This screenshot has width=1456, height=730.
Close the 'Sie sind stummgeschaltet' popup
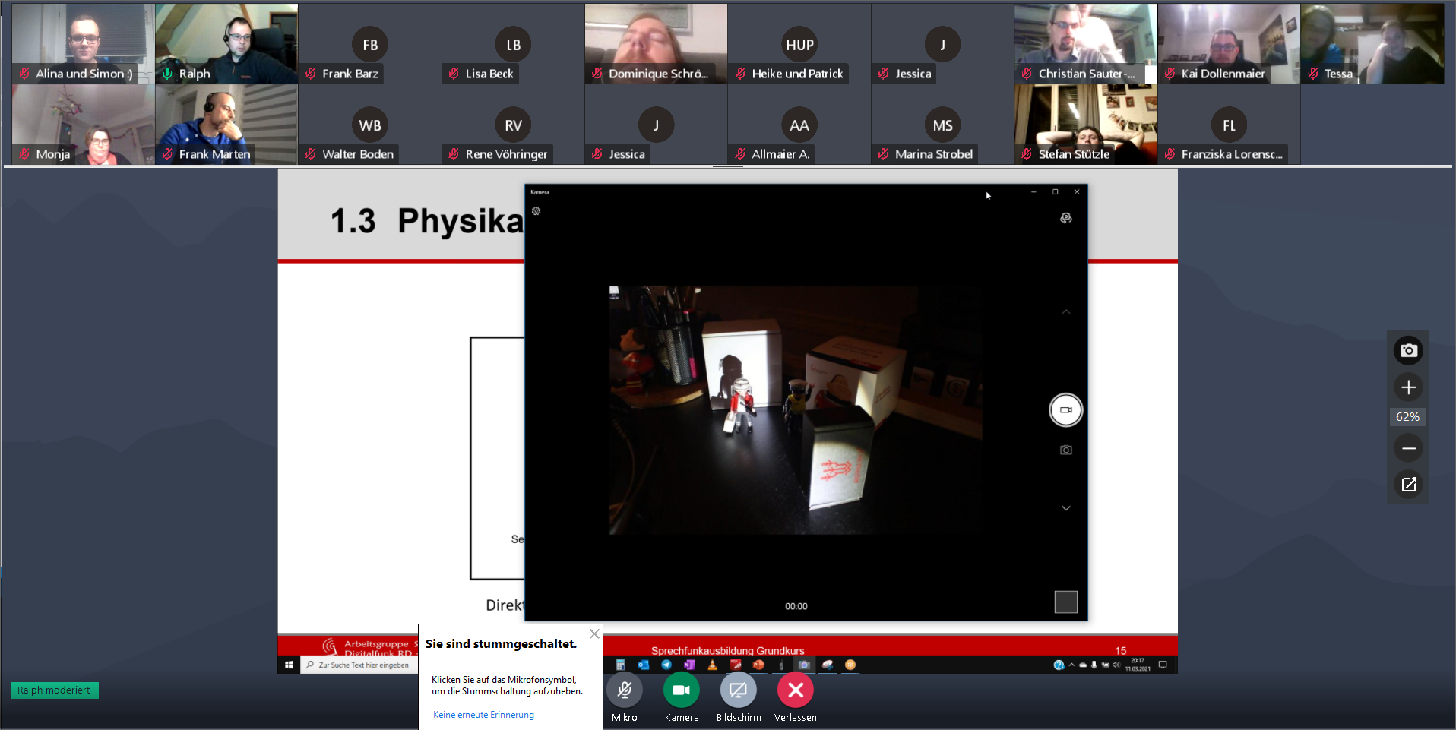pos(594,634)
